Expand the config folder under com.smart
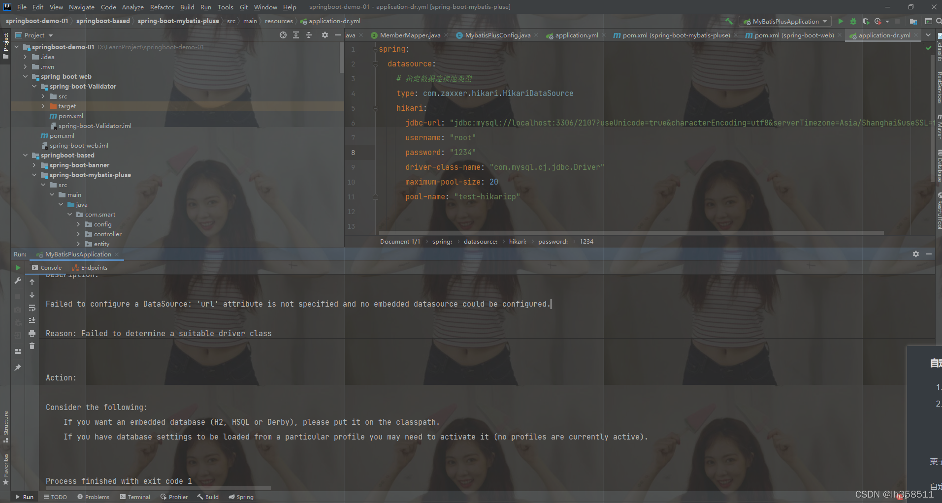 click(78, 224)
